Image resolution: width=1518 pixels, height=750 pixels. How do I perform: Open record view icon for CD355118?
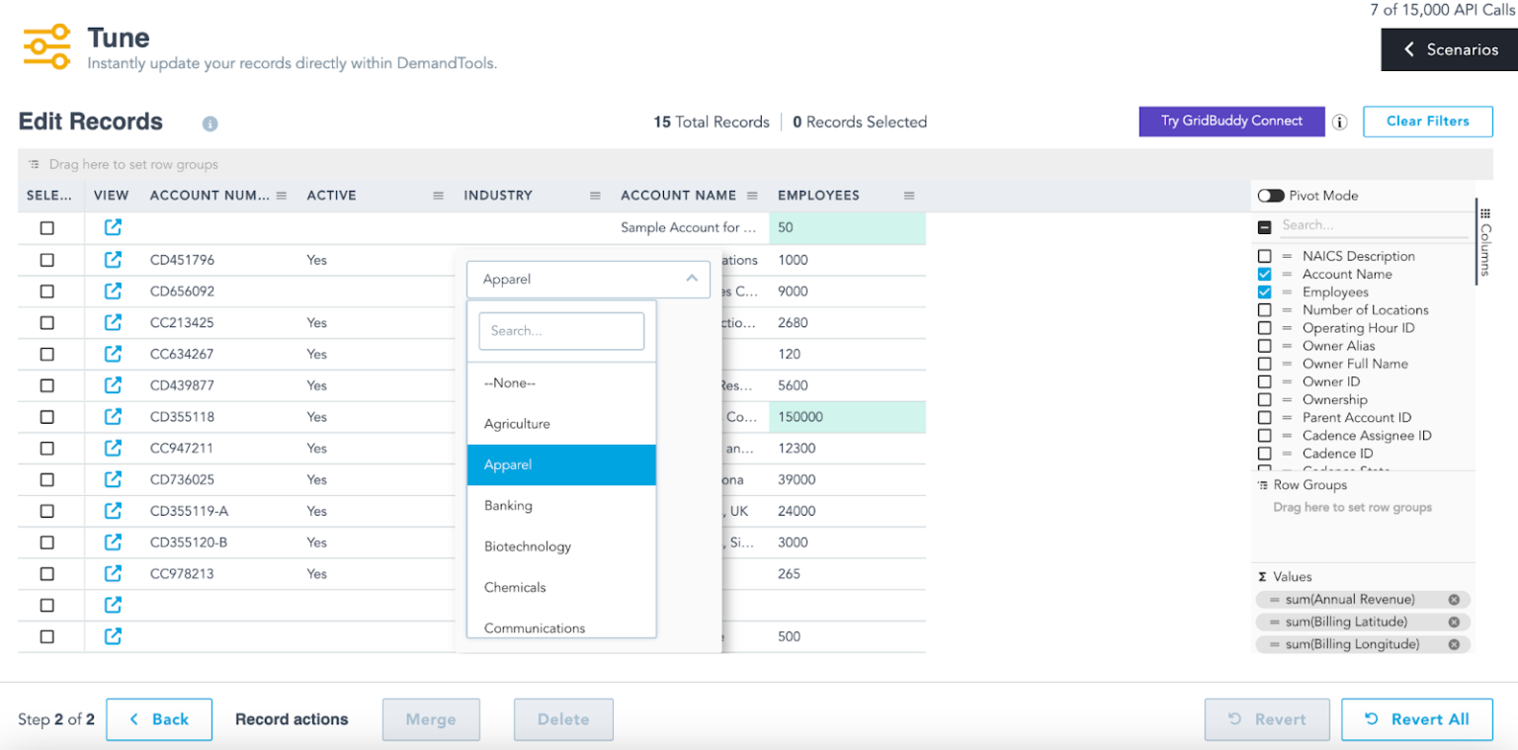[x=113, y=416]
